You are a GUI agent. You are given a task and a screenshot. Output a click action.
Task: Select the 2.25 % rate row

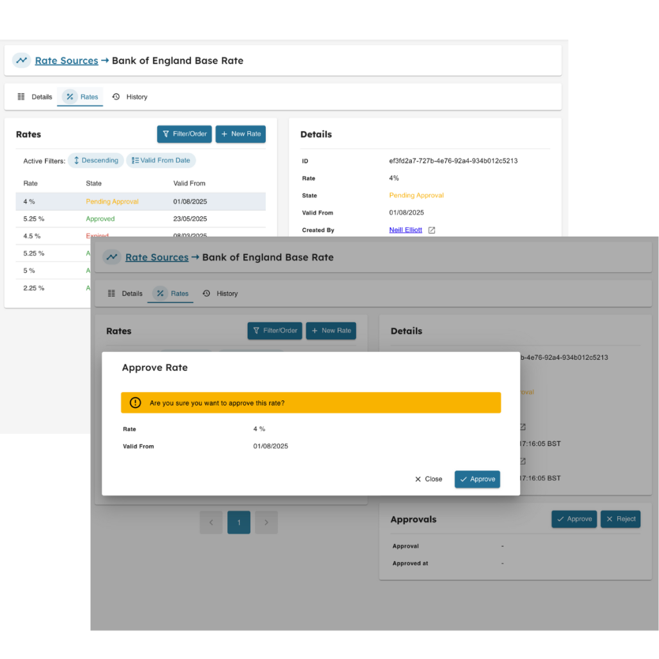coord(53,288)
